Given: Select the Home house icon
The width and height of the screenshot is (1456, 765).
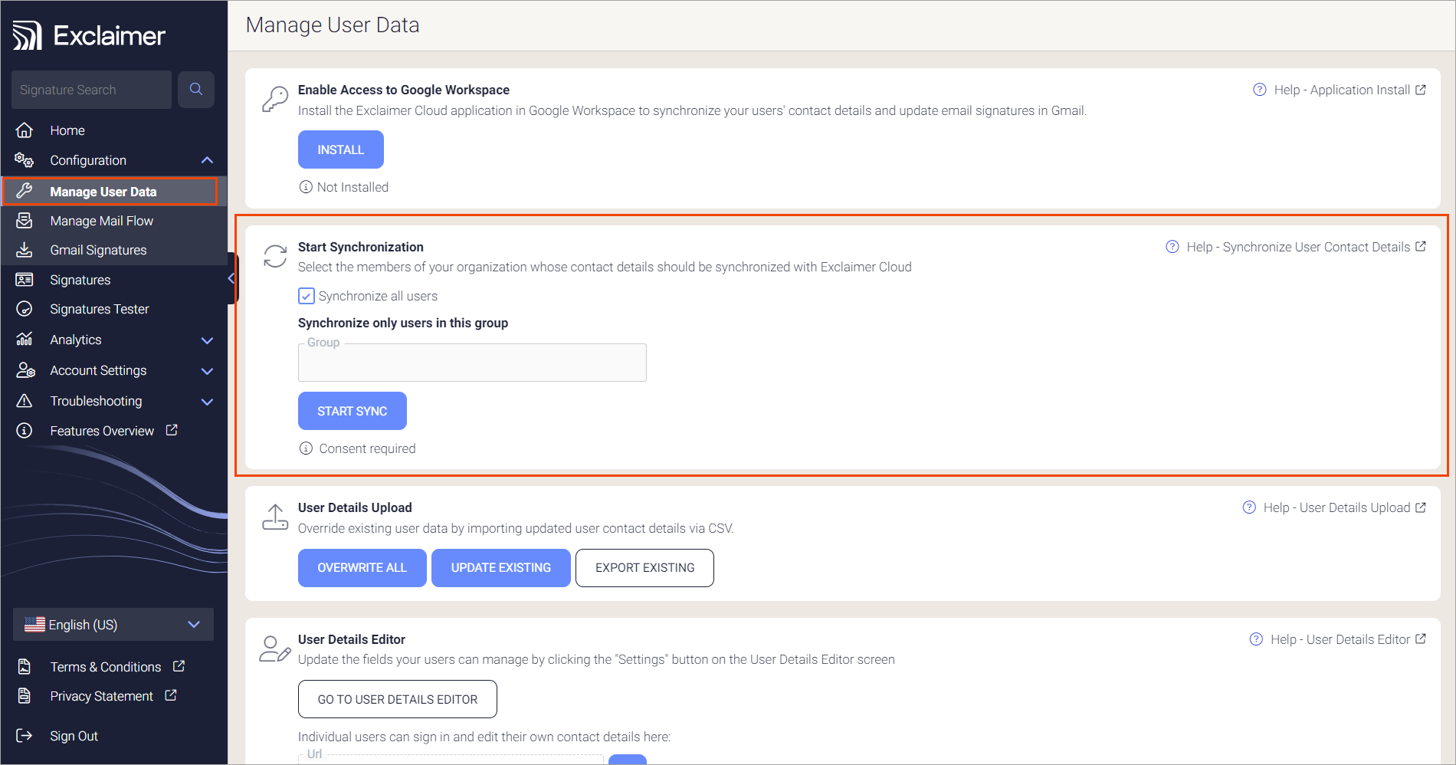Looking at the screenshot, I should [24, 130].
